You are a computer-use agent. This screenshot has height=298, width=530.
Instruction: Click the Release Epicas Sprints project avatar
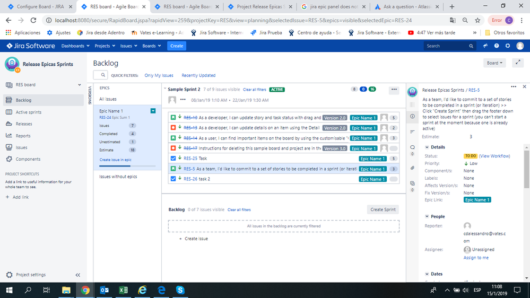12,64
